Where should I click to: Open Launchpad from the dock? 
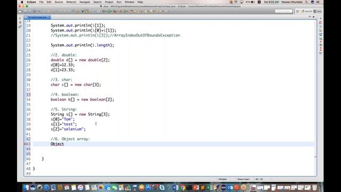click(x=39, y=187)
